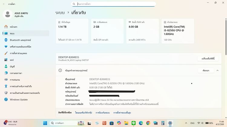Open the 2 GB graphics card tile
The image size is (227, 127).
point(107,31)
